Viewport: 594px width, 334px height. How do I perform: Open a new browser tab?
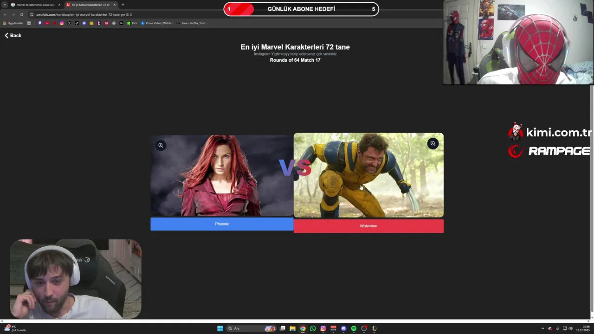[x=123, y=5]
